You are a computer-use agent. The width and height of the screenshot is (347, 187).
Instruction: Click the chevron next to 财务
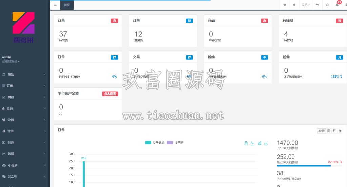tap(45, 143)
